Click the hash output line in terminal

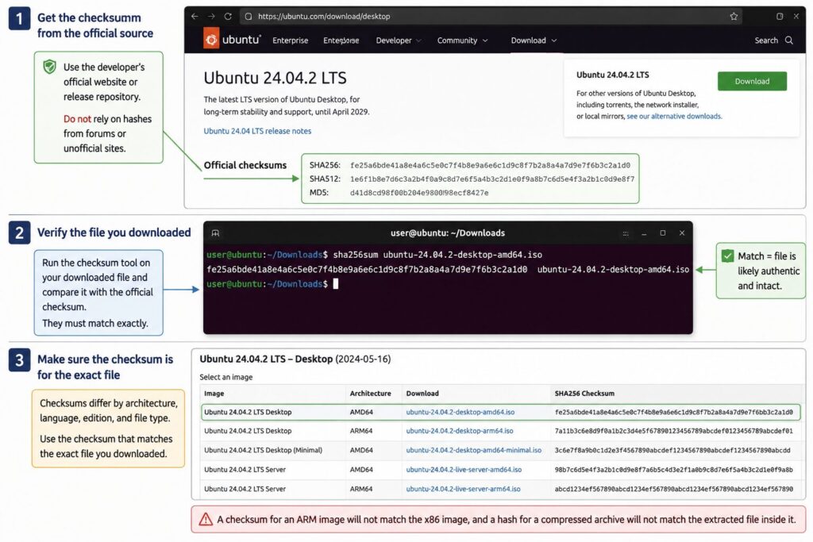click(448, 270)
